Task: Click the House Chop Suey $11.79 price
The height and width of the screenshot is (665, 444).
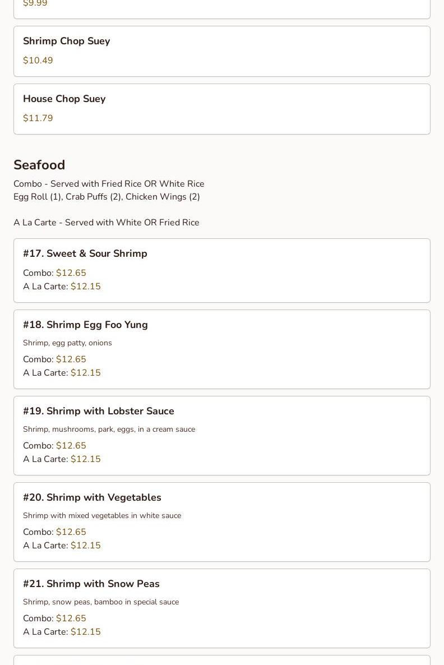Action: [x=38, y=118]
